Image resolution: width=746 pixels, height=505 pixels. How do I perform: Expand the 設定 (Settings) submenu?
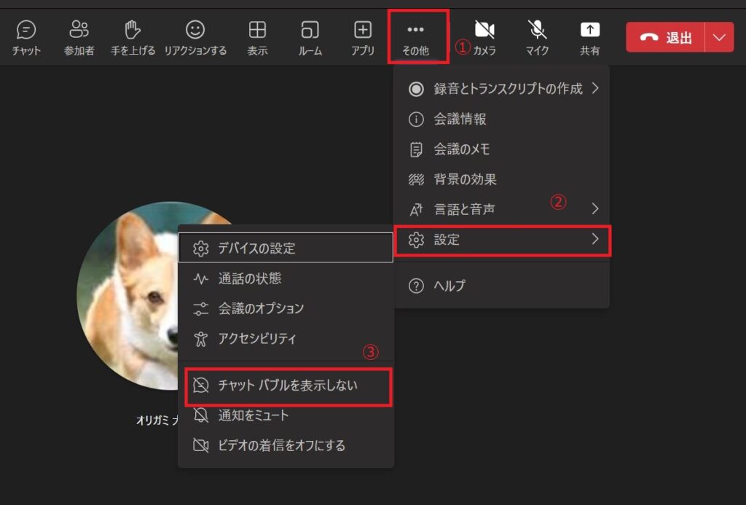[x=502, y=240]
